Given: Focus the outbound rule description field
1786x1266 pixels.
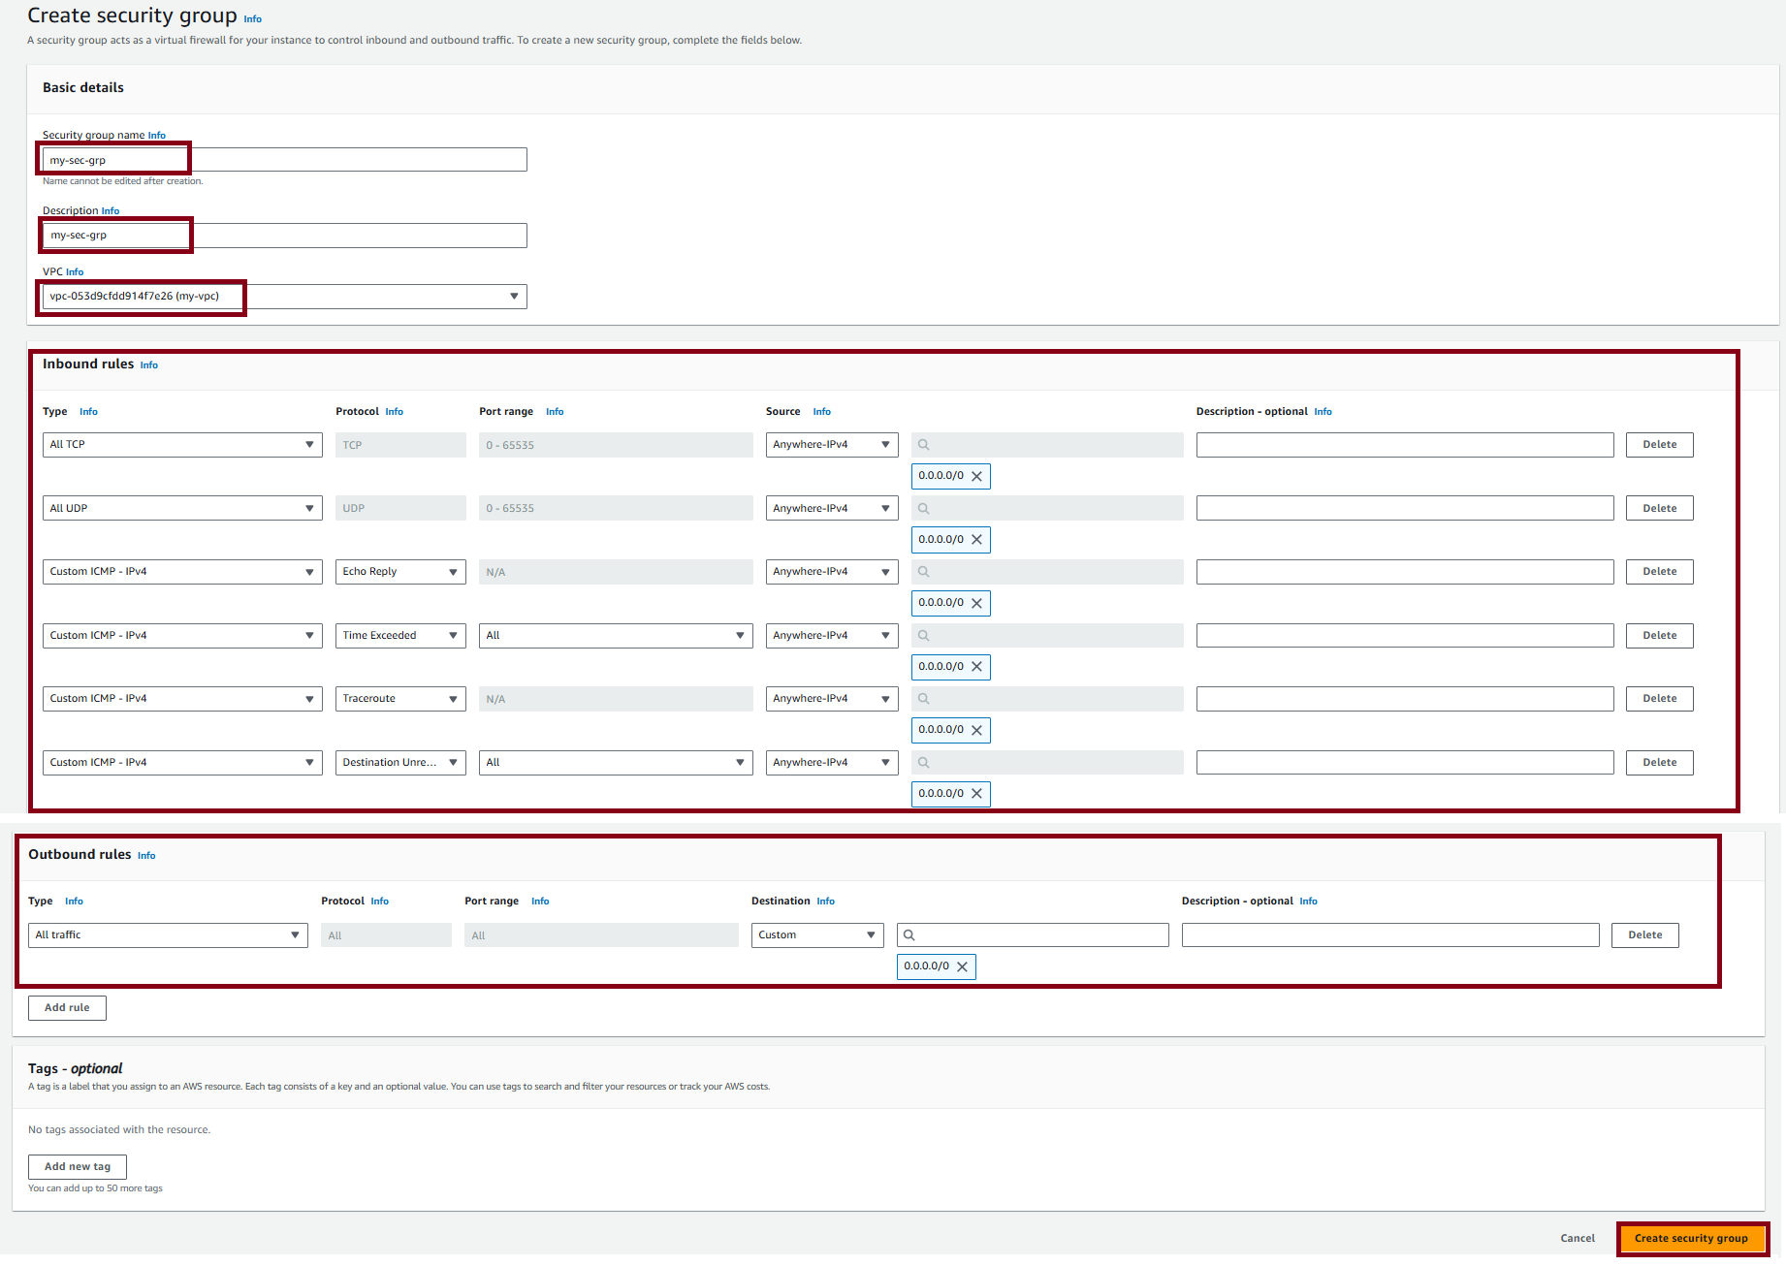Looking at the screenshot, I should (x=1390, y=935).
